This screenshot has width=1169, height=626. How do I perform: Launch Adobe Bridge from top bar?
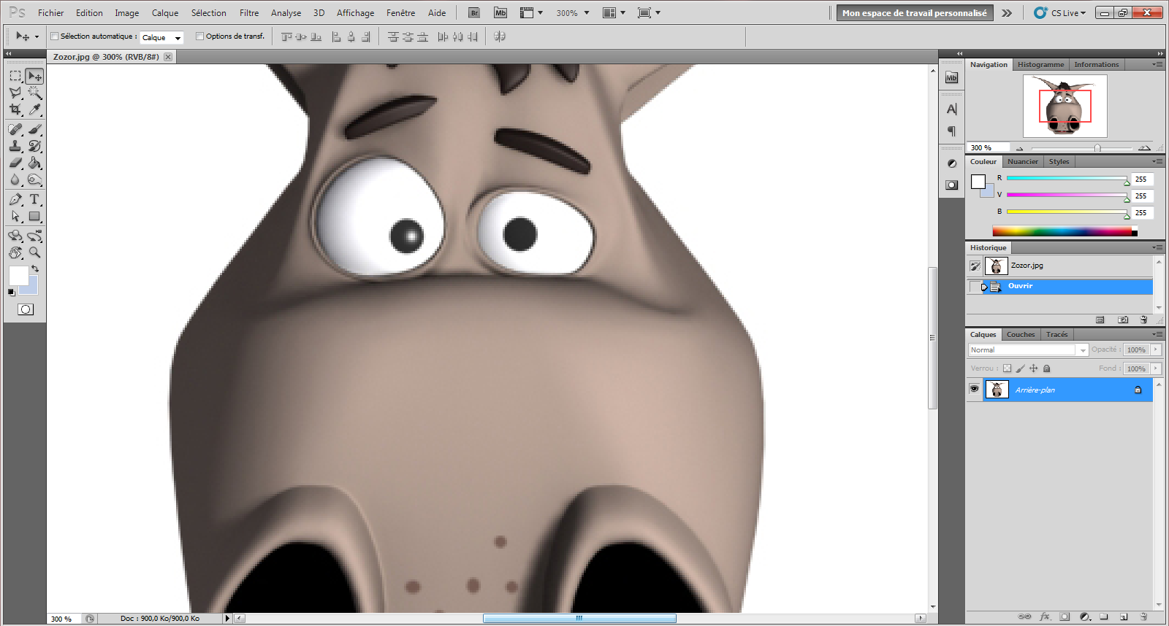(x=474, y=13)
